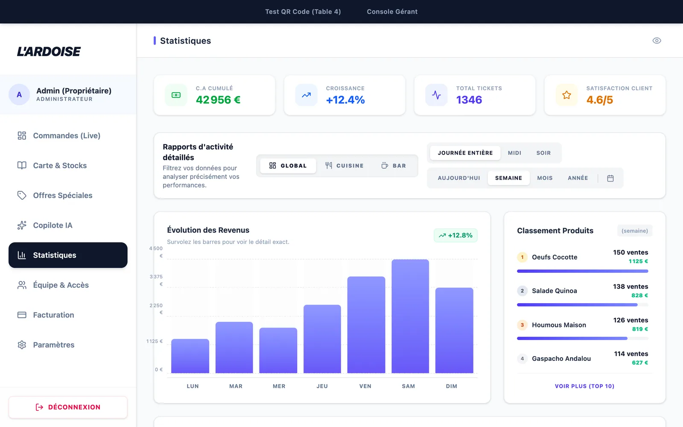Click the pulse icon on Total Tickets card
This screenshot has width=683, height=427.
436,95
